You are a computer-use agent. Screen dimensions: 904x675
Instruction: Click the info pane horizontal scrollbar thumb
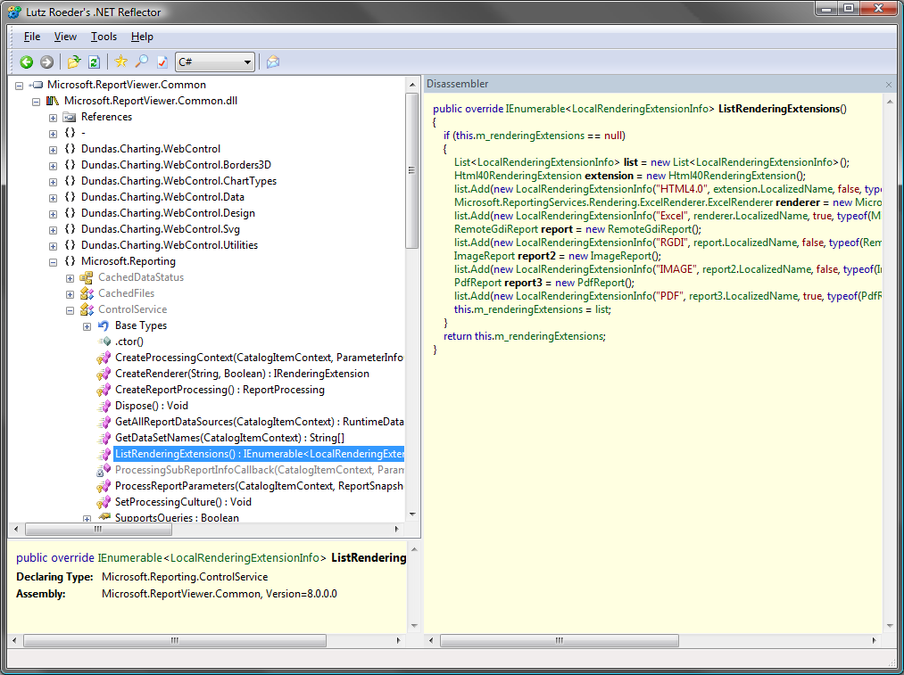[x=175, y=640]
